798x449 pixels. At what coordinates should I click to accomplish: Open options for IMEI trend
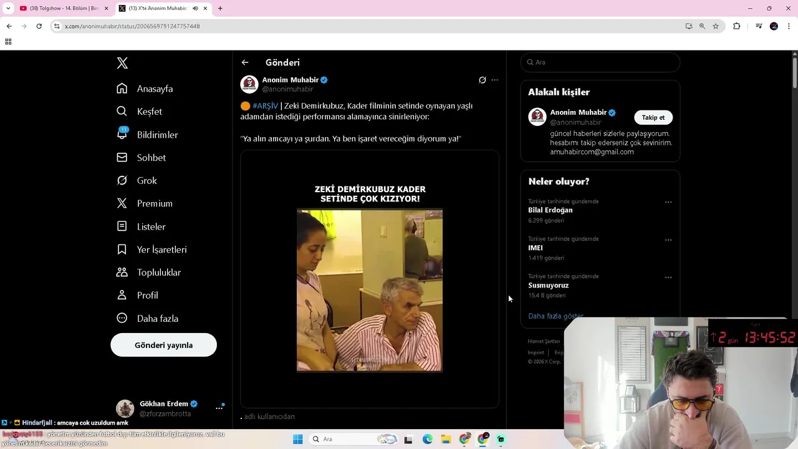(x=668, y=239)
